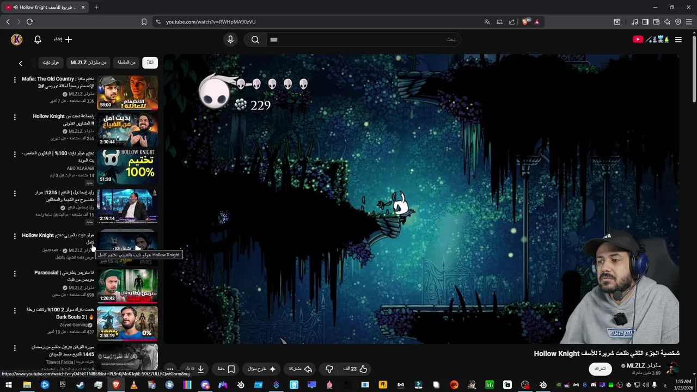Select the third filter chip after MLZLZ

[51, 63]
